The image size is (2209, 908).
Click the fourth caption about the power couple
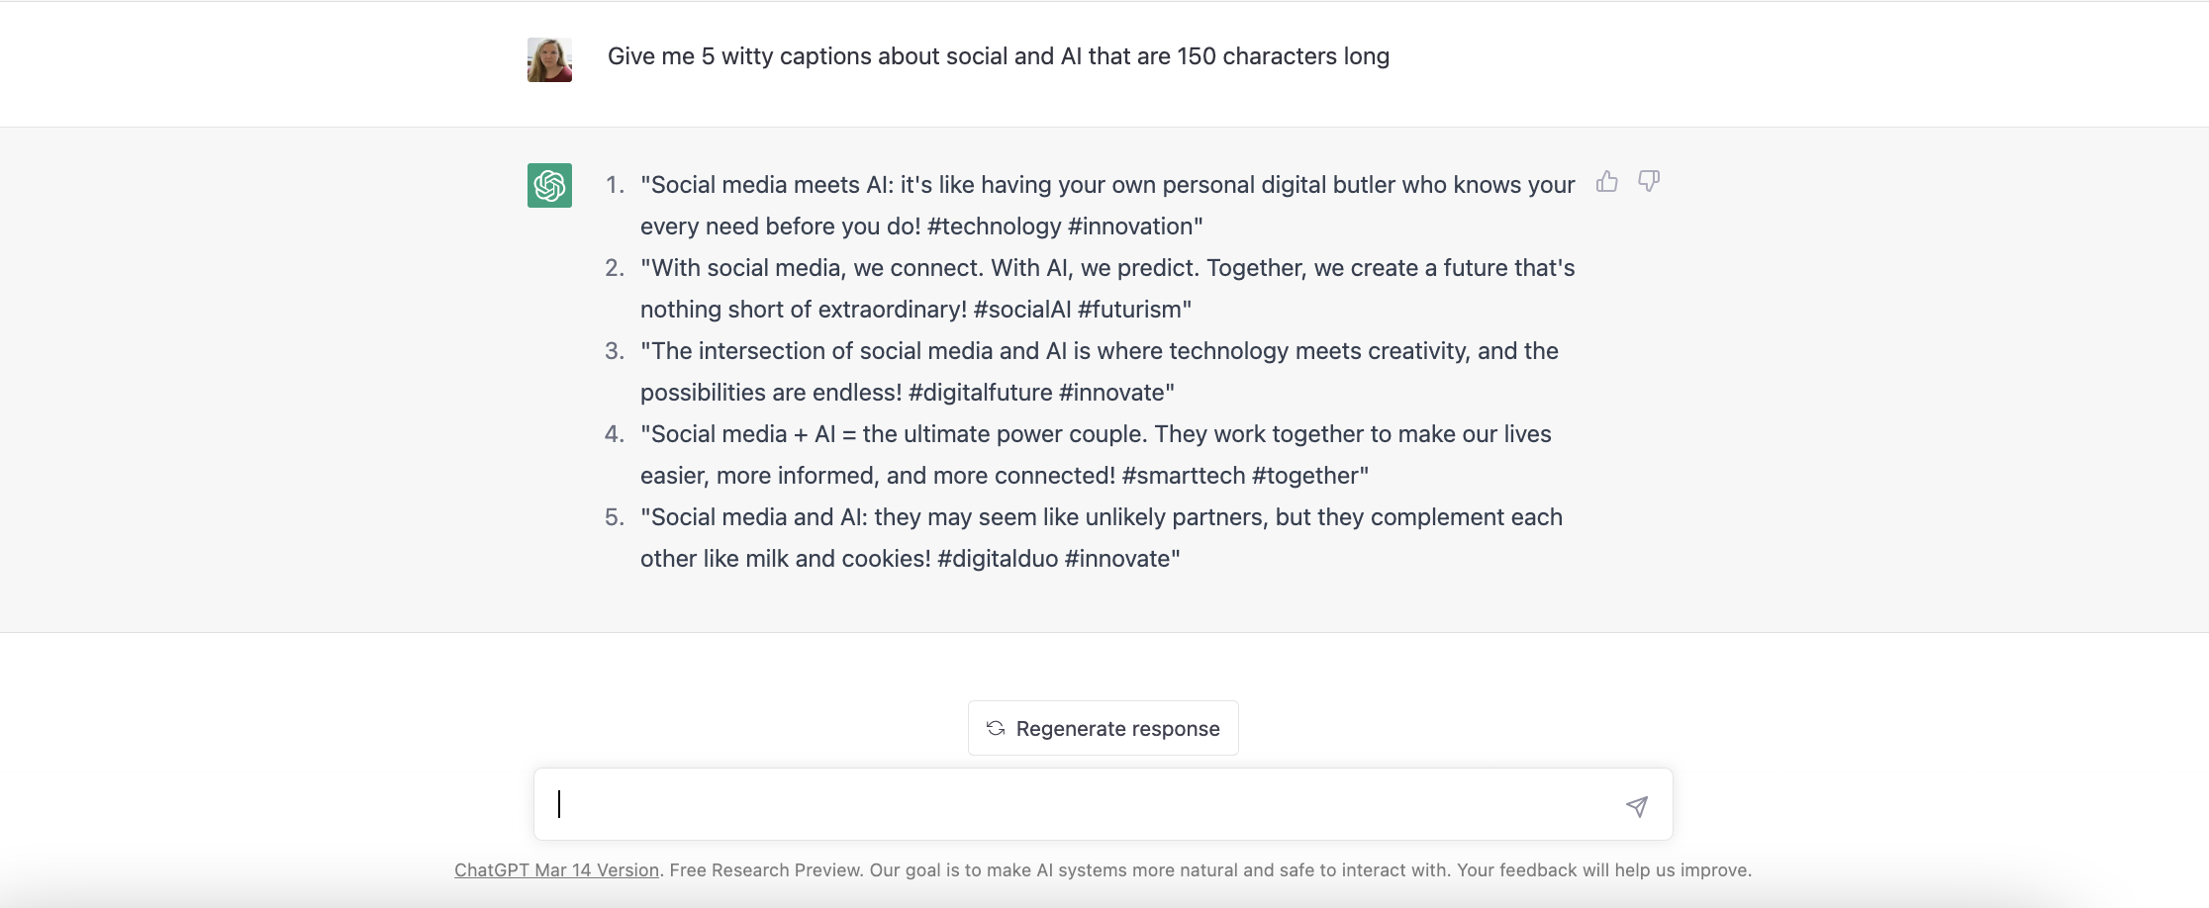click(x=1095, y=434)
